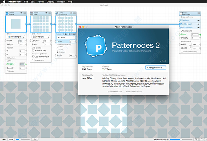The height and width of the screenshot is (141, 207).
Task: Click the Fill color green output port
Action: pyautogui.click(x=26, y=64)
